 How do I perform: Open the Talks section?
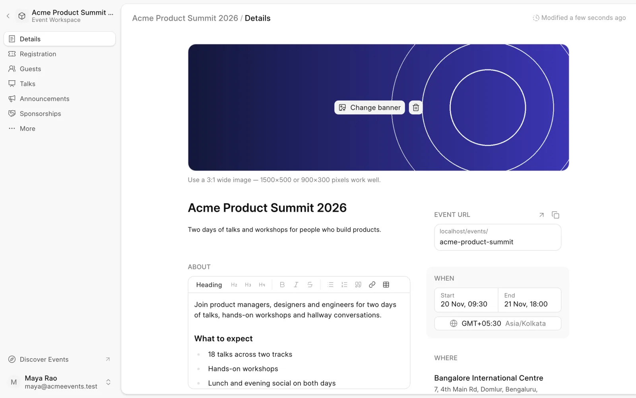pyautogui.click(x=60, y=84)
